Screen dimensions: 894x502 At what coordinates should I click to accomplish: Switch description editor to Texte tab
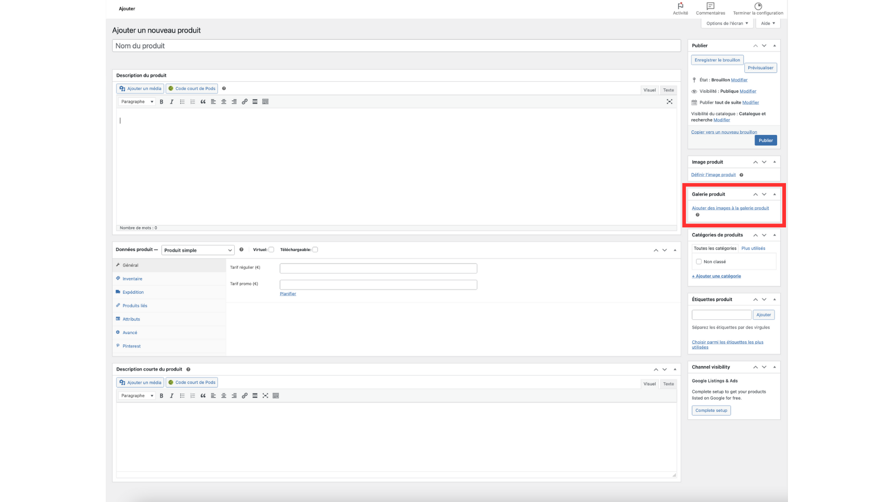click(668, 90)
